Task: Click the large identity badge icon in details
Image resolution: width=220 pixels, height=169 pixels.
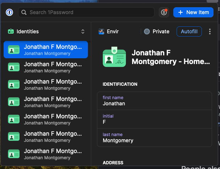Action: [x=114, y=57]
